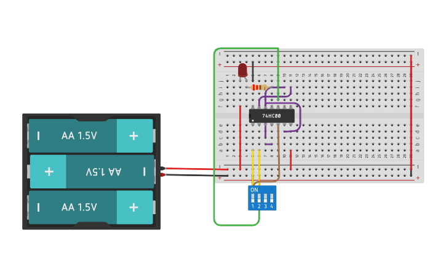Select the black jumper beside the LED

coord(253,71)
